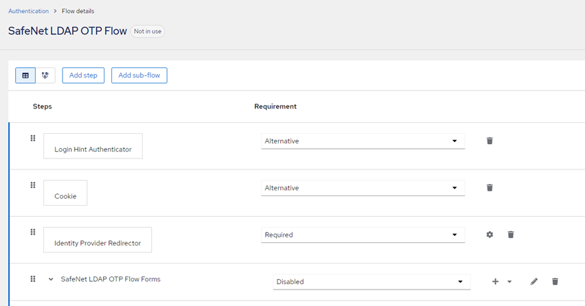
Task: Click the Add sub-flow button
Action: (139, 75)
